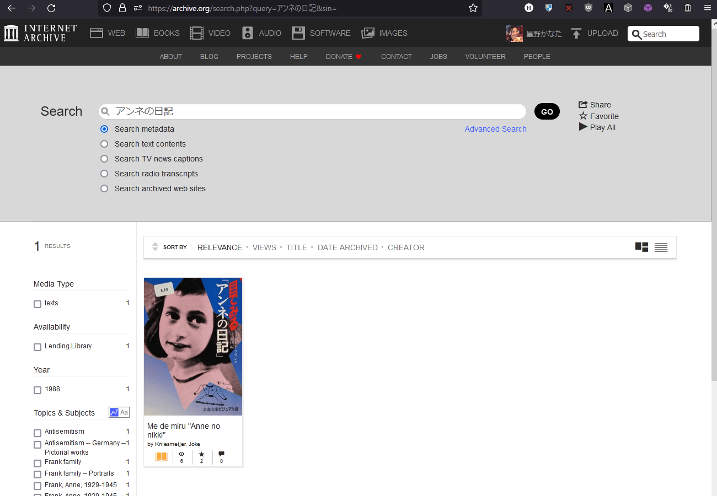Screen dimensions: 717x496
Task: Sort results by DATE ARCHIVED
Action: [x=347, y=247]
